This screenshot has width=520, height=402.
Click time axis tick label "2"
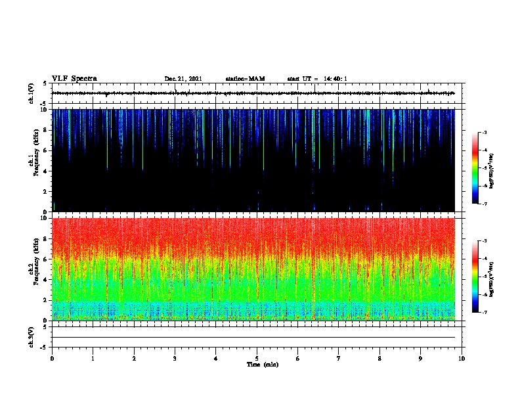coord(134,358)
